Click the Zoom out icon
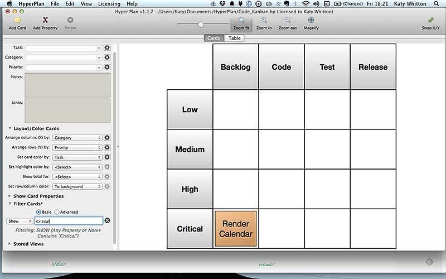This screenshot has height=279, width=446. (x=288, y=21)
